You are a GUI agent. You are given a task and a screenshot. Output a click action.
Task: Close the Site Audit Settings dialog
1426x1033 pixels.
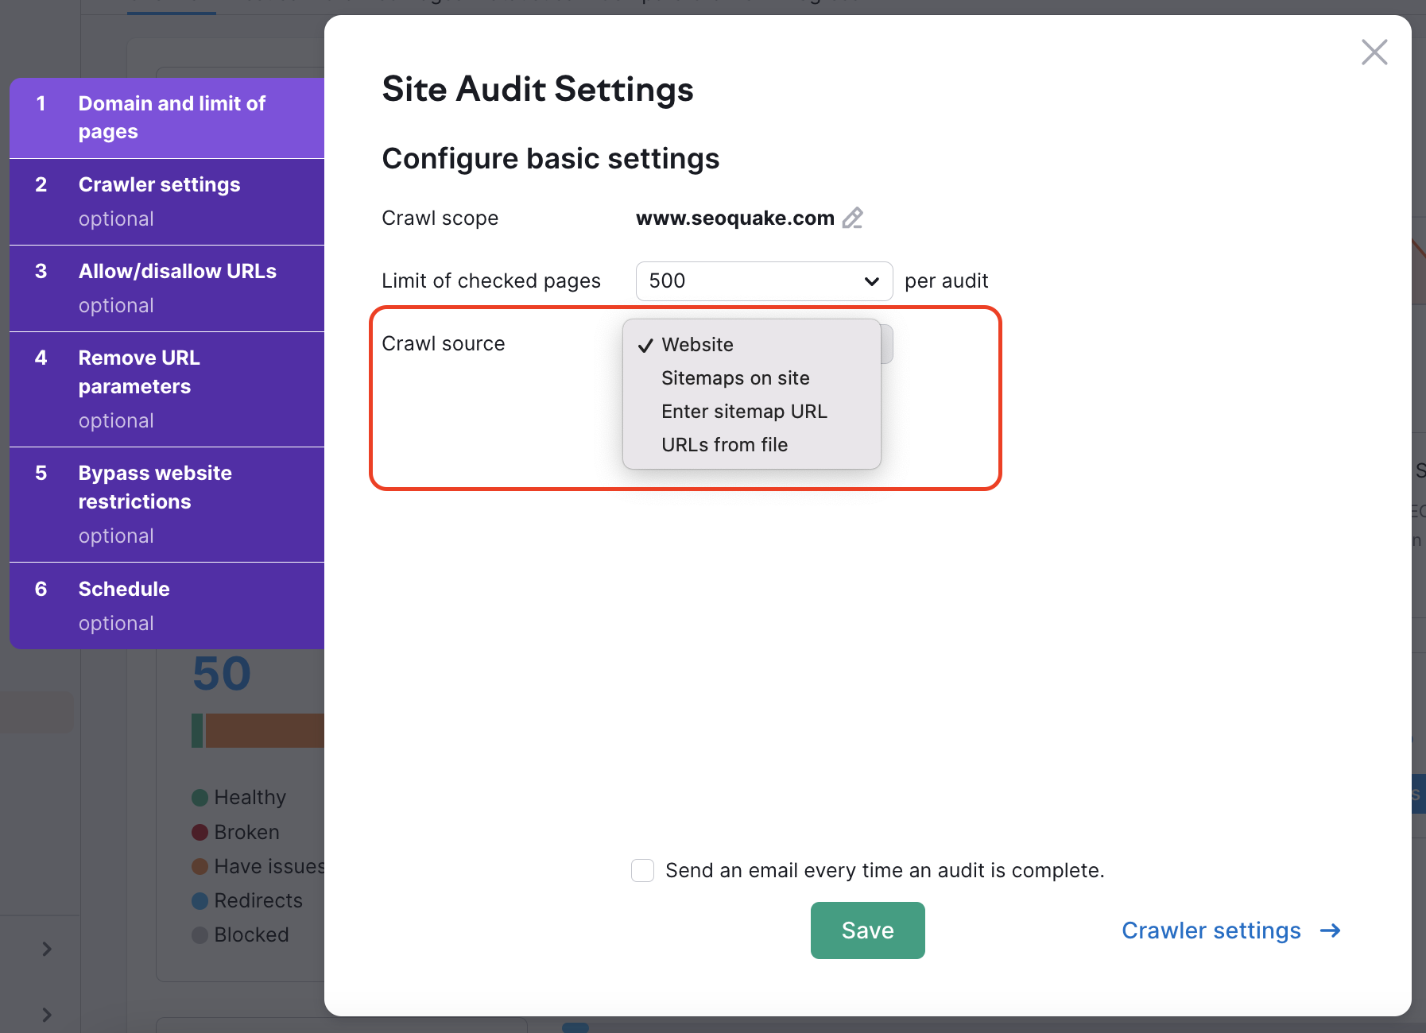point(1374,52)
